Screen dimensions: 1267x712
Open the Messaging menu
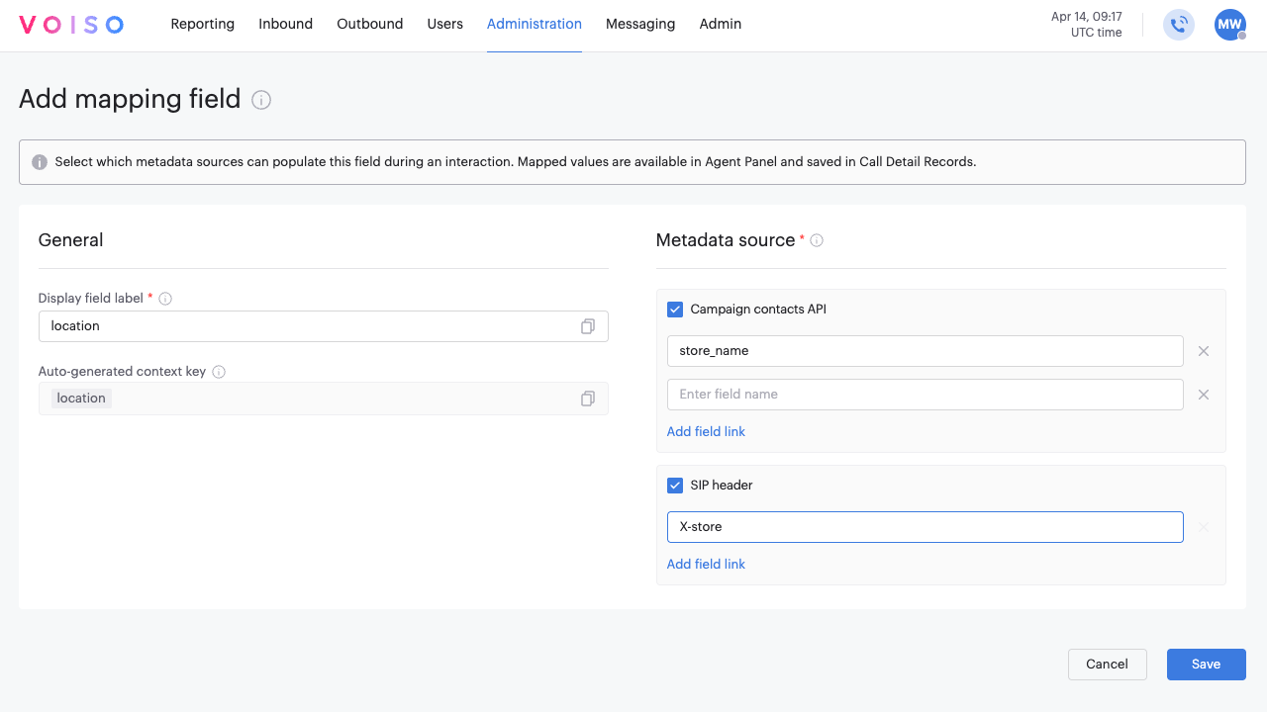(639, 24)
